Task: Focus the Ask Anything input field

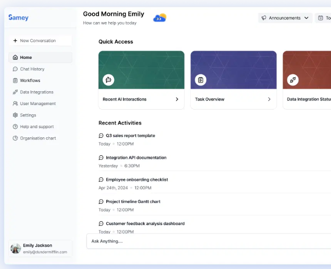Action: pos(208,241)
